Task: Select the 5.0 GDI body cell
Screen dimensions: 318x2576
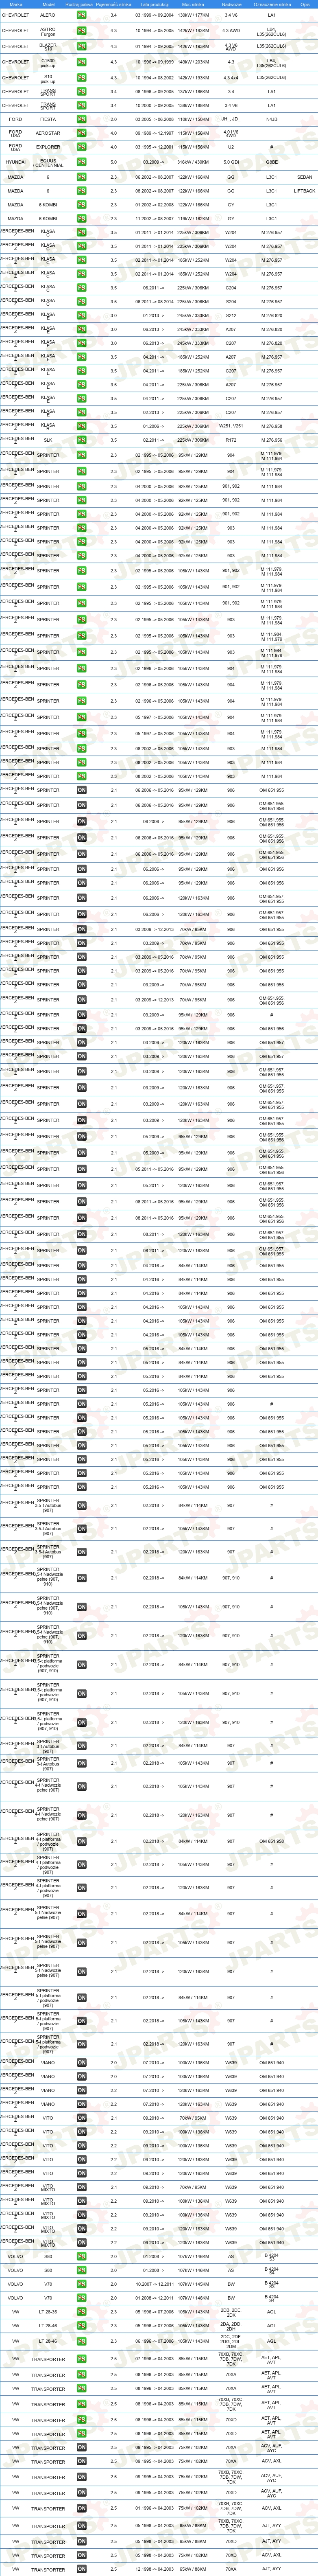Action: coord(231,162)
